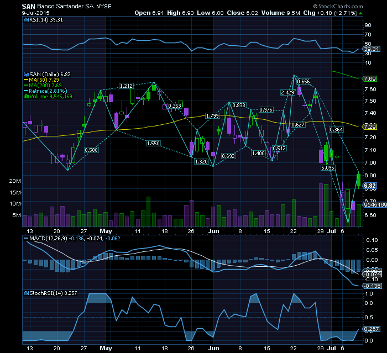Click the 9-Jul-2015 date label
The width and height of the screenshot is (387, 353).
tap(35, 13)
